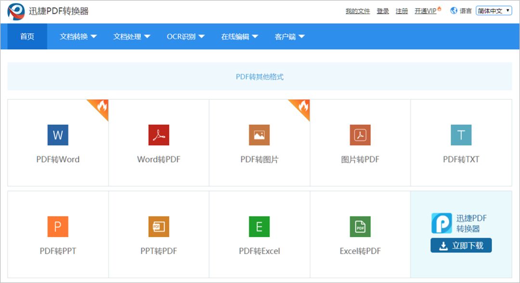Open the PPT转PDF slide icon
The width and height of the screenshot is (520, 283).
pos(158,227)
